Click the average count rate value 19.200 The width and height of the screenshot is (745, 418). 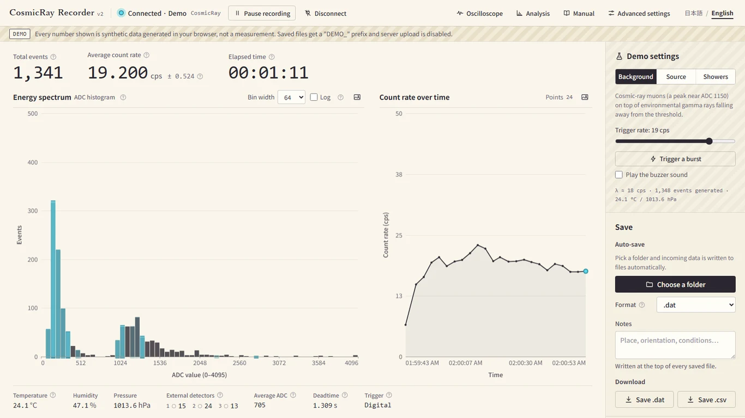tap(118, 72)
